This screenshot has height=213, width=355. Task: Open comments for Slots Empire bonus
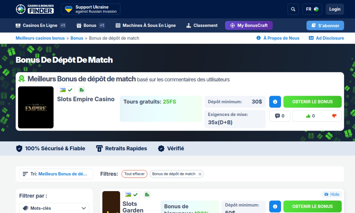pyautogui.click(x=280, y=116)
